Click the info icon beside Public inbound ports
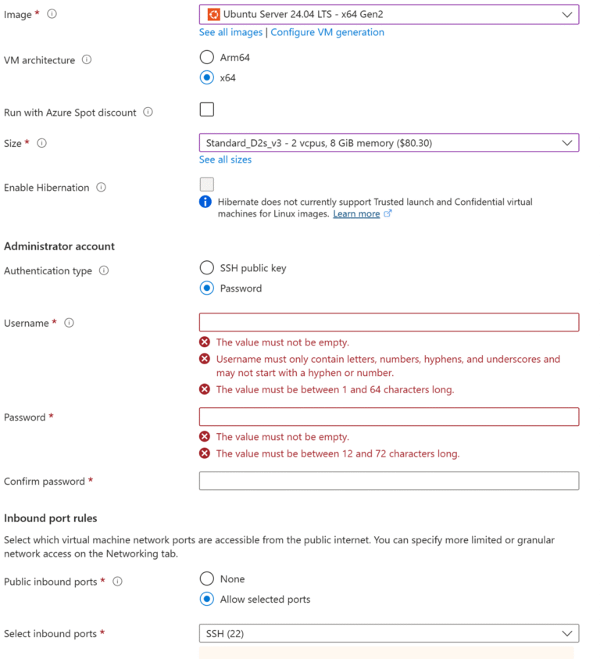 (116, 581)
